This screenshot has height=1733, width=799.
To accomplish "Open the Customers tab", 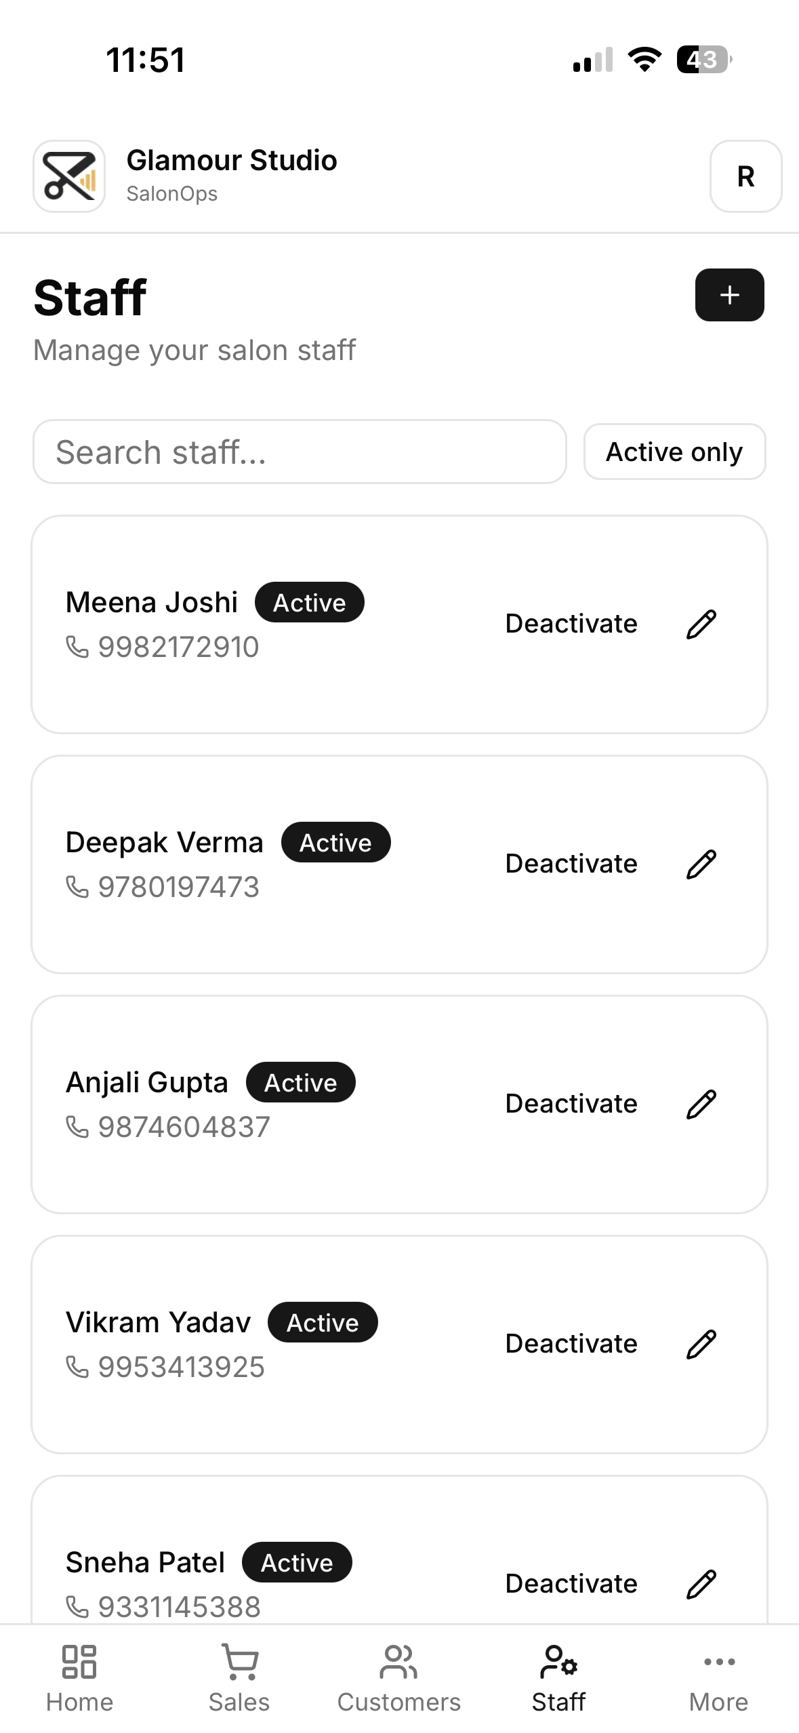I will click(399, 1679).
